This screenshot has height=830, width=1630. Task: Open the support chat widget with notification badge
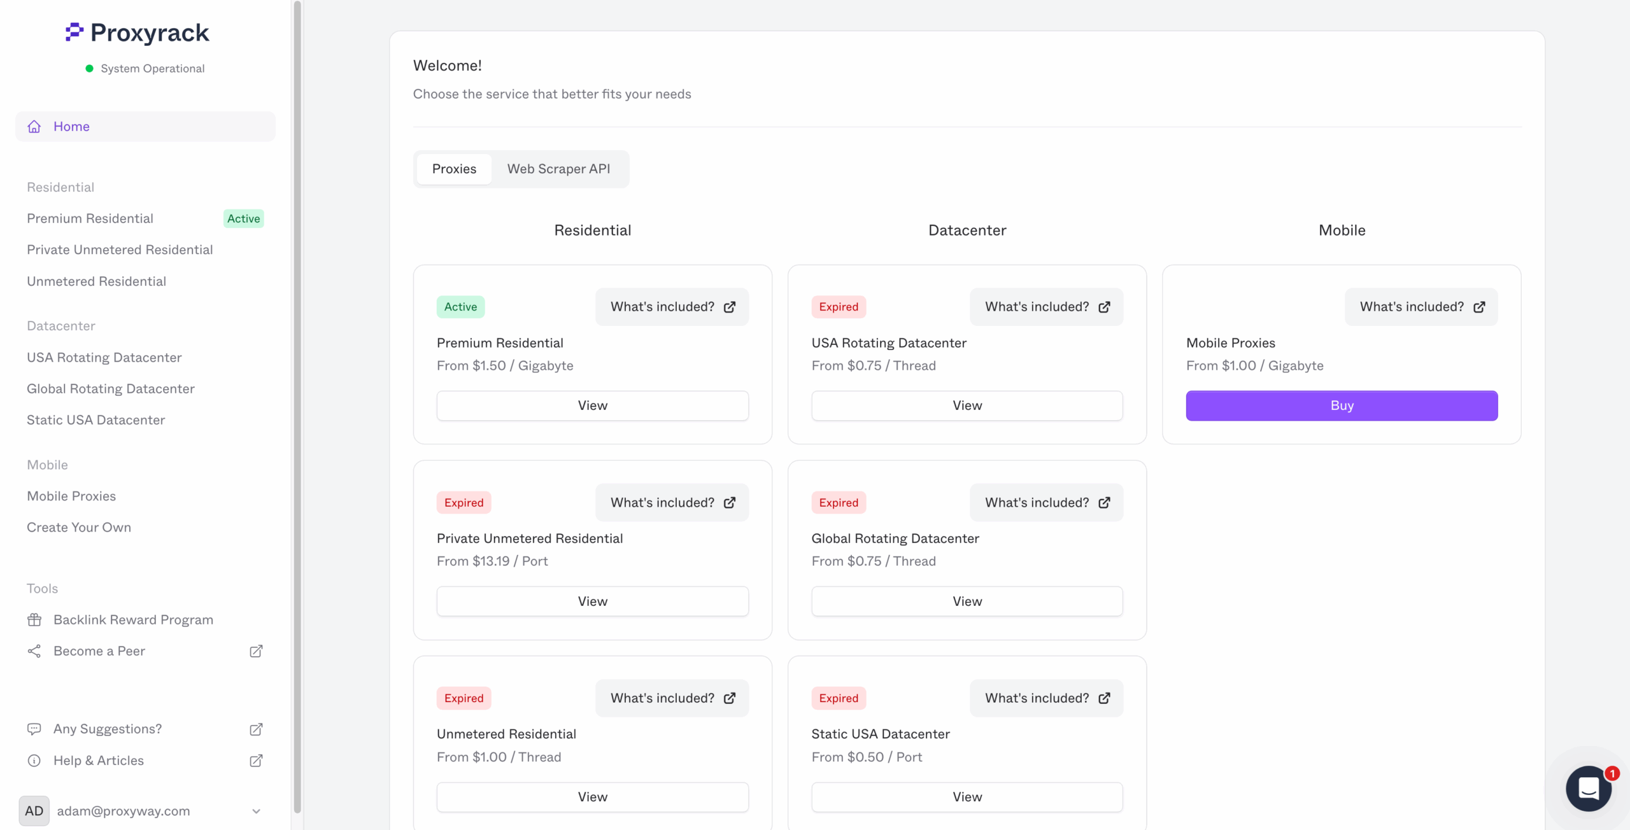tap(1588, 789)
